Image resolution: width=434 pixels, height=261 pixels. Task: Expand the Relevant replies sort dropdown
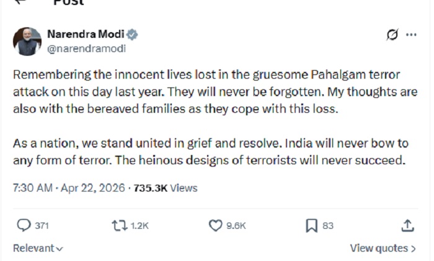tap(38, 248)
